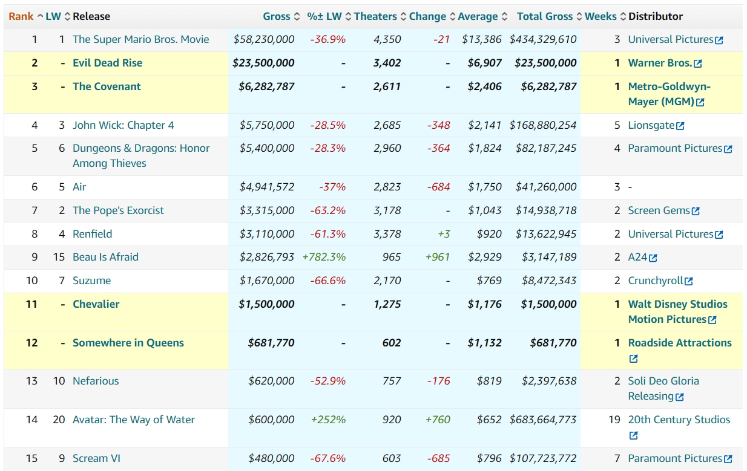The height and width of the screenshot is (471, 747).
Task: Open The Covenant release link
Action: [x=107, y=86]
